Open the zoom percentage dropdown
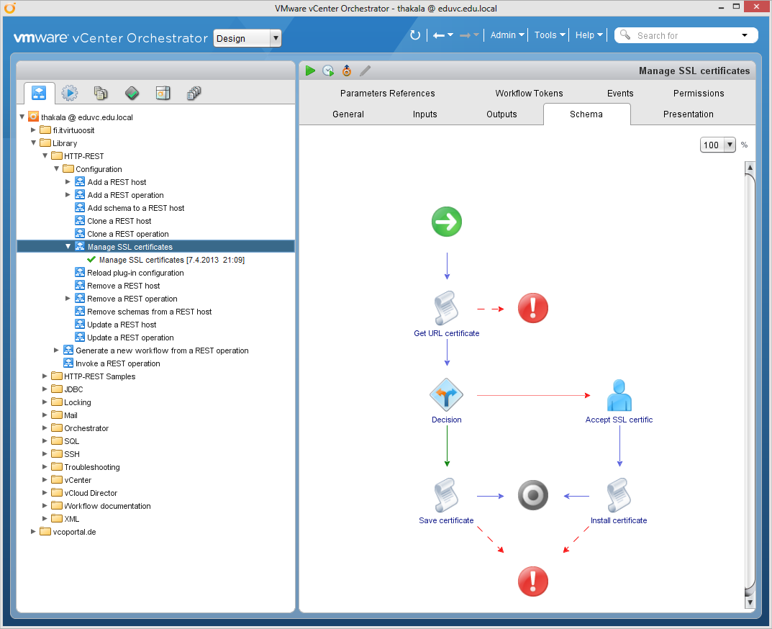Viewport: 772px width, 629px height. pyautogui.click(x=730, y=145)
